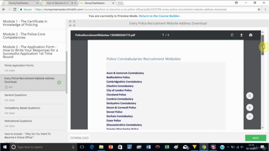
Task: Open the Avon & Somerset Constabulary link
Action: (x=125, y=73)
